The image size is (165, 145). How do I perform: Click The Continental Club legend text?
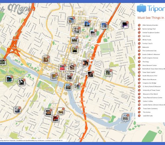149,51
